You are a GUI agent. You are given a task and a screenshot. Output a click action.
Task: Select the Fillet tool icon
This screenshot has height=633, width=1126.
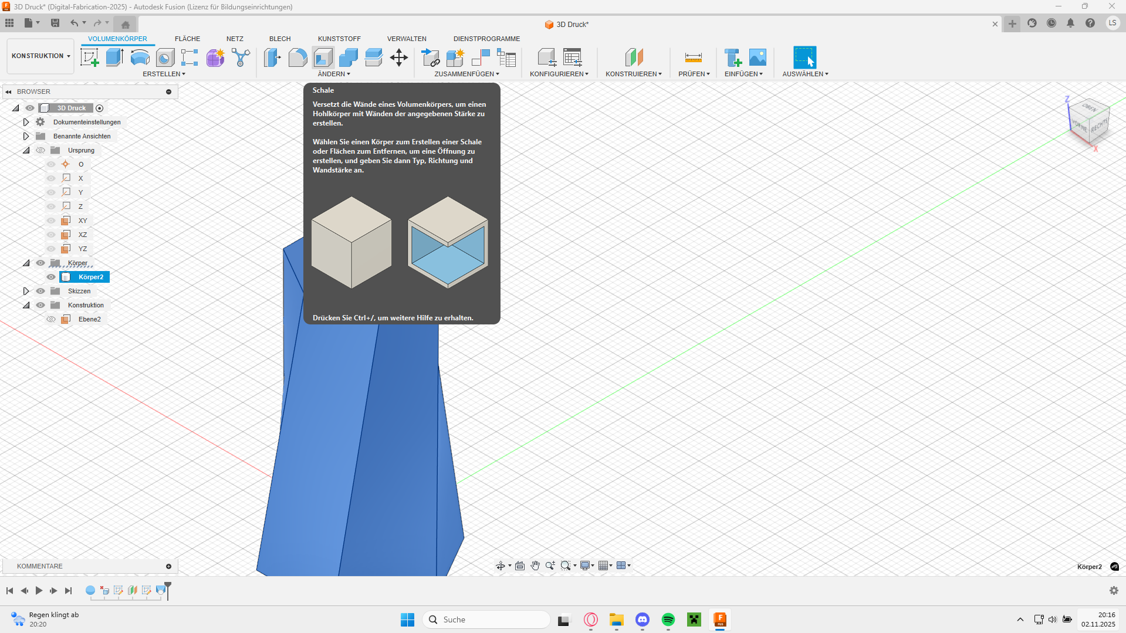pos(297,57)
